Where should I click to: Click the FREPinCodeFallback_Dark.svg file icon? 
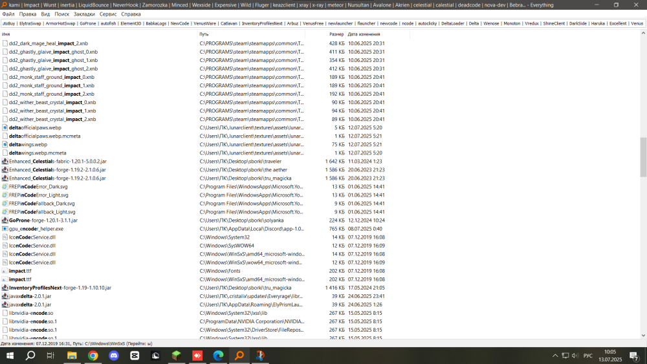coord(5,204)
